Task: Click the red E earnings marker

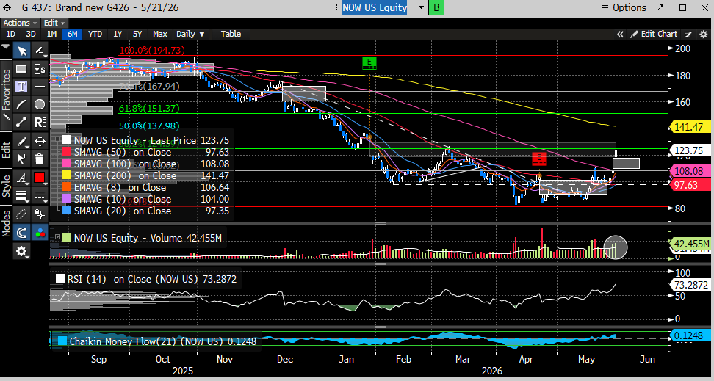Action: tap(539, 159)
